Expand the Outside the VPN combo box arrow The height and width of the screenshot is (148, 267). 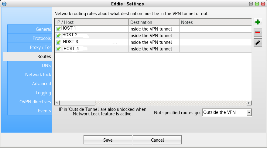point(249,112)
